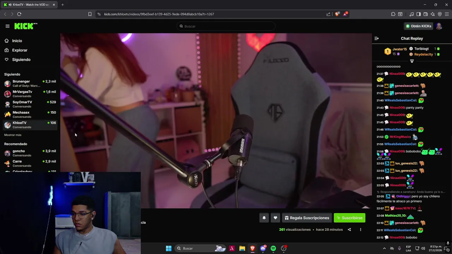Viewport: 452px width, 254px height.
Task: Collapse the Chat Replay panel
Action: point(376,38)
